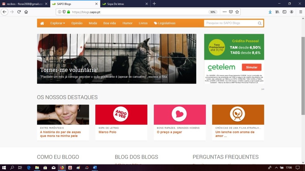The image size is (305, 171).
Task: Show hidden system tray icons
Action: 276,168
